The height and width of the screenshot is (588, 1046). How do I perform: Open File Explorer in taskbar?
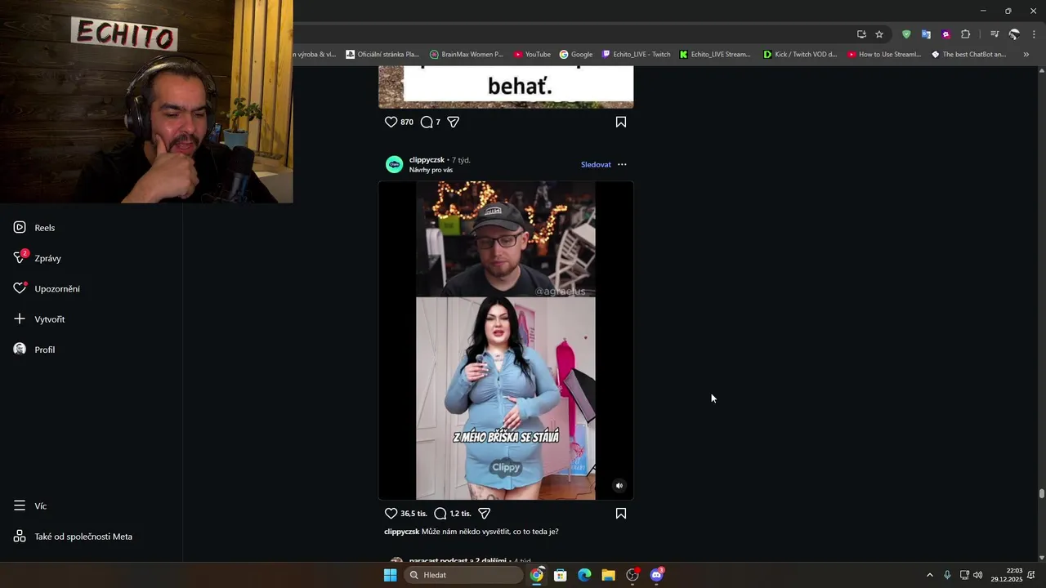[x=608, y=575]
